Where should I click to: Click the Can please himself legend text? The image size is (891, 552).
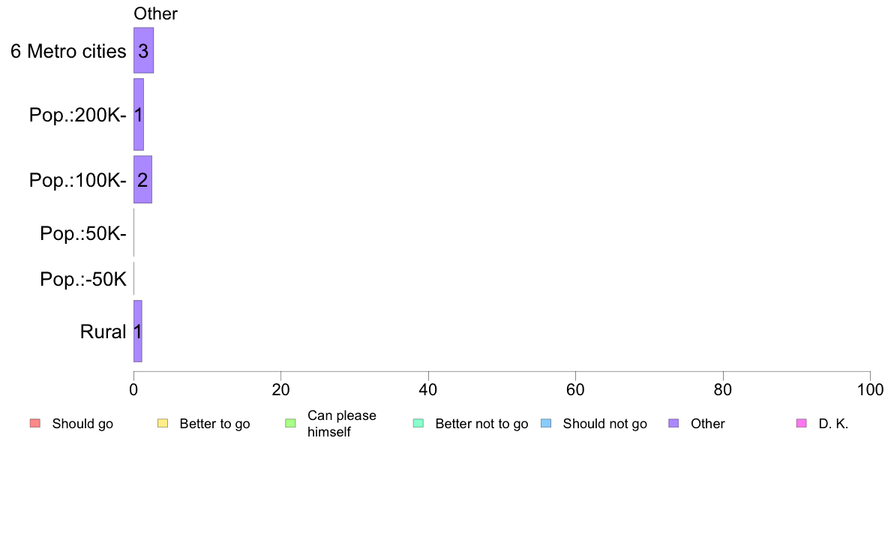click(x=341, y=424)
